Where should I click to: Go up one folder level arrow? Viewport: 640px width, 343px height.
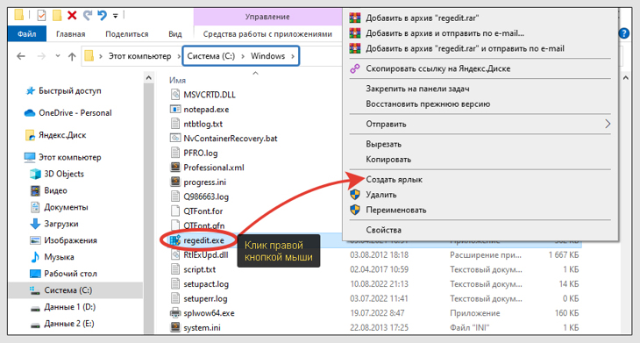(72, 56)
